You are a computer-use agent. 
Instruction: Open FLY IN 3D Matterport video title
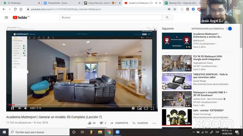(x=208, y=58)
